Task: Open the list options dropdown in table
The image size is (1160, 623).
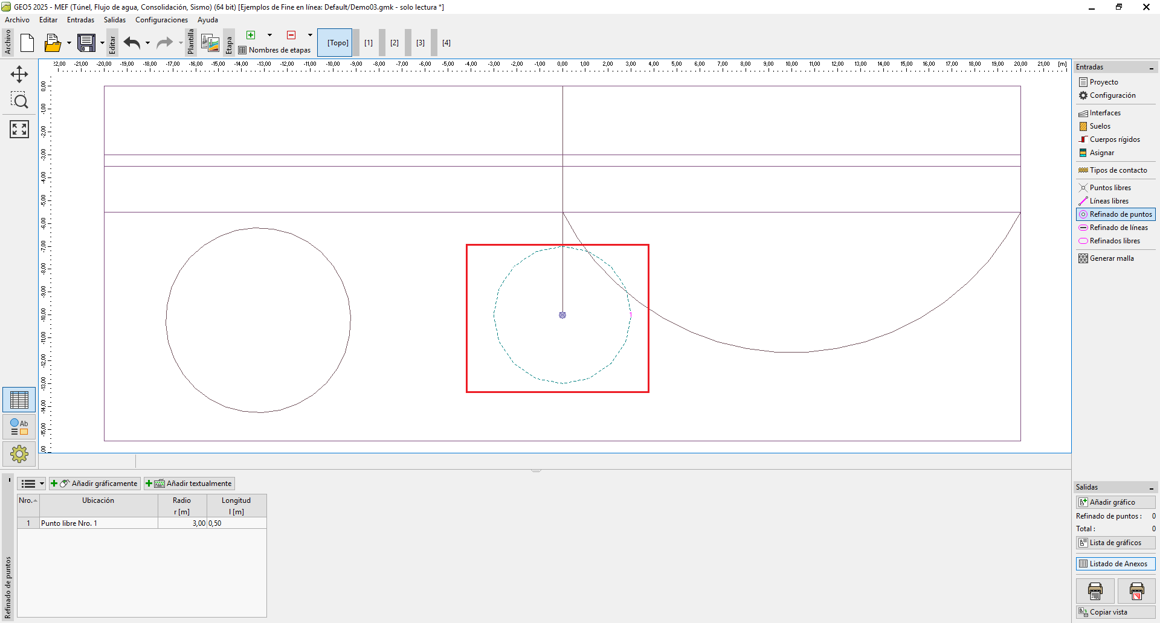Action: [33, 484]
